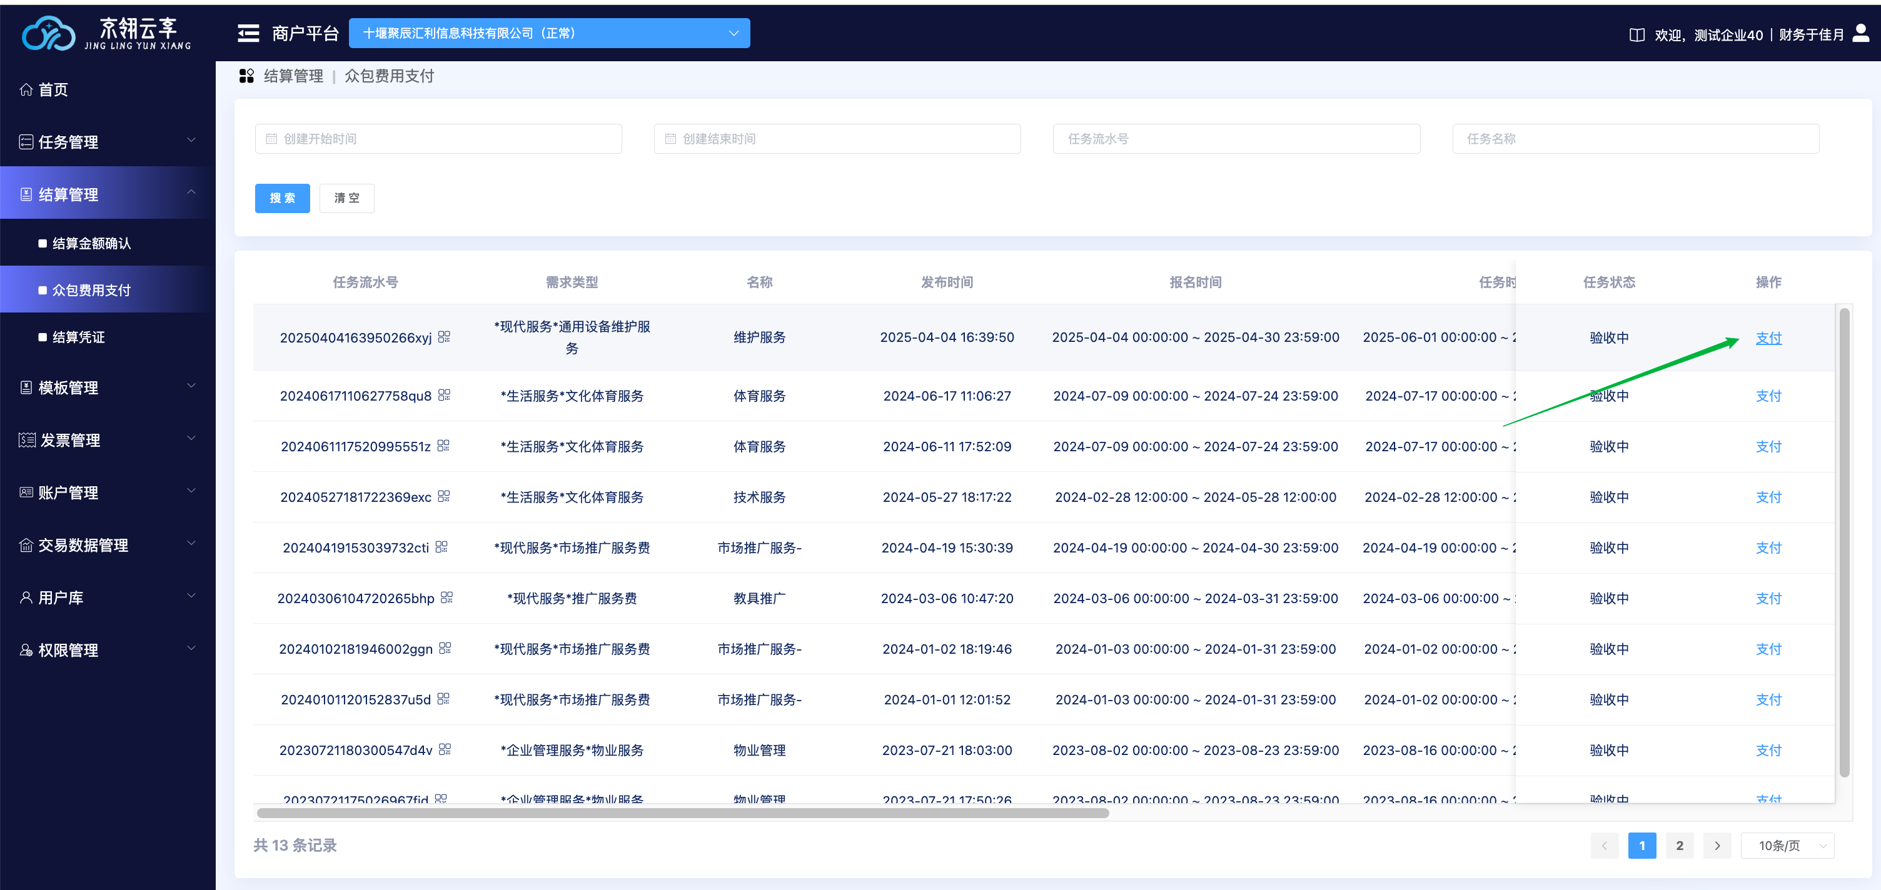The height and width of the screenshot is (890, 1881).
Task: Click QR code icon beside 20230721180300547d4v
Action: click(x=445, y=749)
